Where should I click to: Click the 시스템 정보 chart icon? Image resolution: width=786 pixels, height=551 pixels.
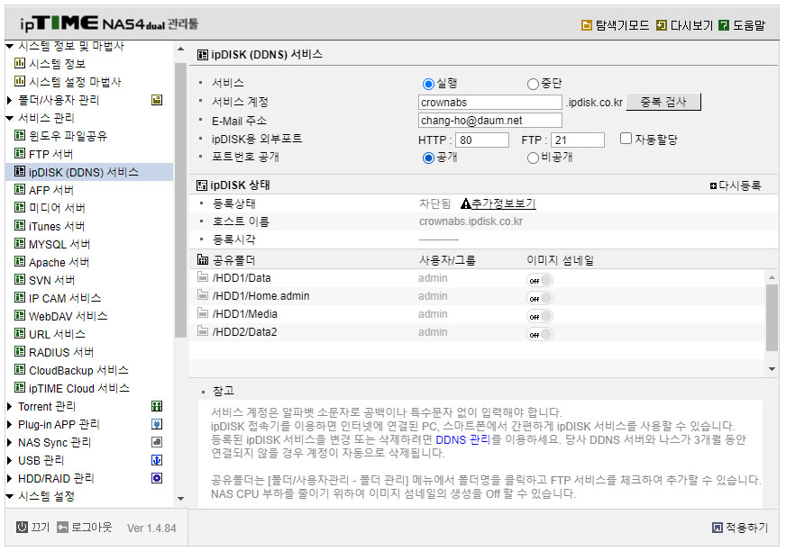point(20,63)
